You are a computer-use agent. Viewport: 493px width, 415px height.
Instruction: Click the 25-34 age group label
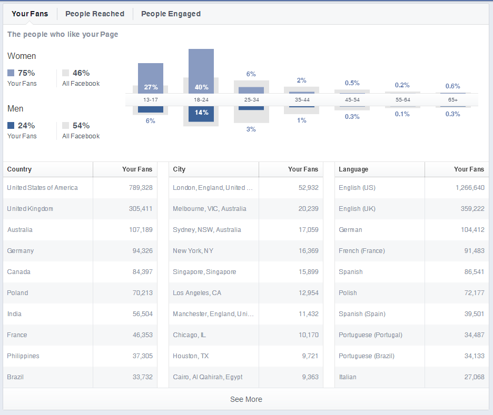click(252, 100)
